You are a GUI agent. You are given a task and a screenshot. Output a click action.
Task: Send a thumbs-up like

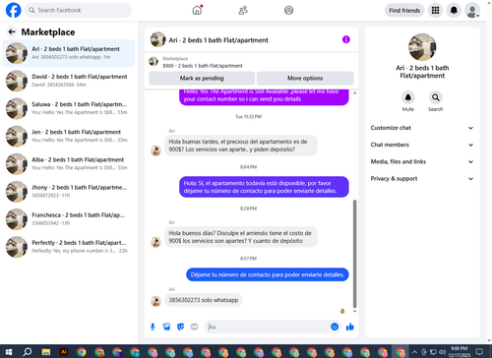[350, 327]
